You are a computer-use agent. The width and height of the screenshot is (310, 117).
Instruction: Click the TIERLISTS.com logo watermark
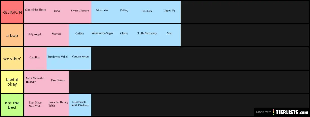(x=290, y=112)
